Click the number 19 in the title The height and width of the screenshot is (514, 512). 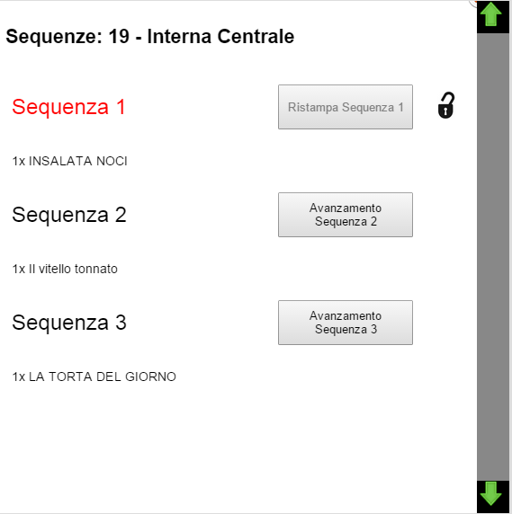(119, 36)
